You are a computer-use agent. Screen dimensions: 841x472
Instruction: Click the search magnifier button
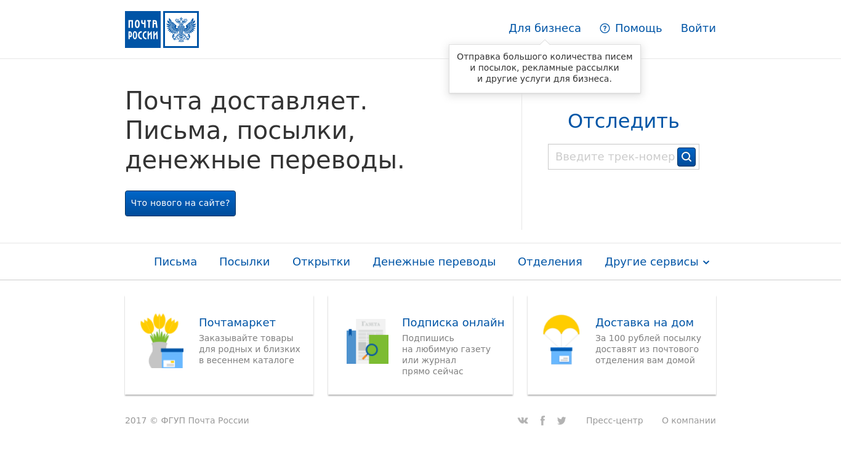point(686,157)
